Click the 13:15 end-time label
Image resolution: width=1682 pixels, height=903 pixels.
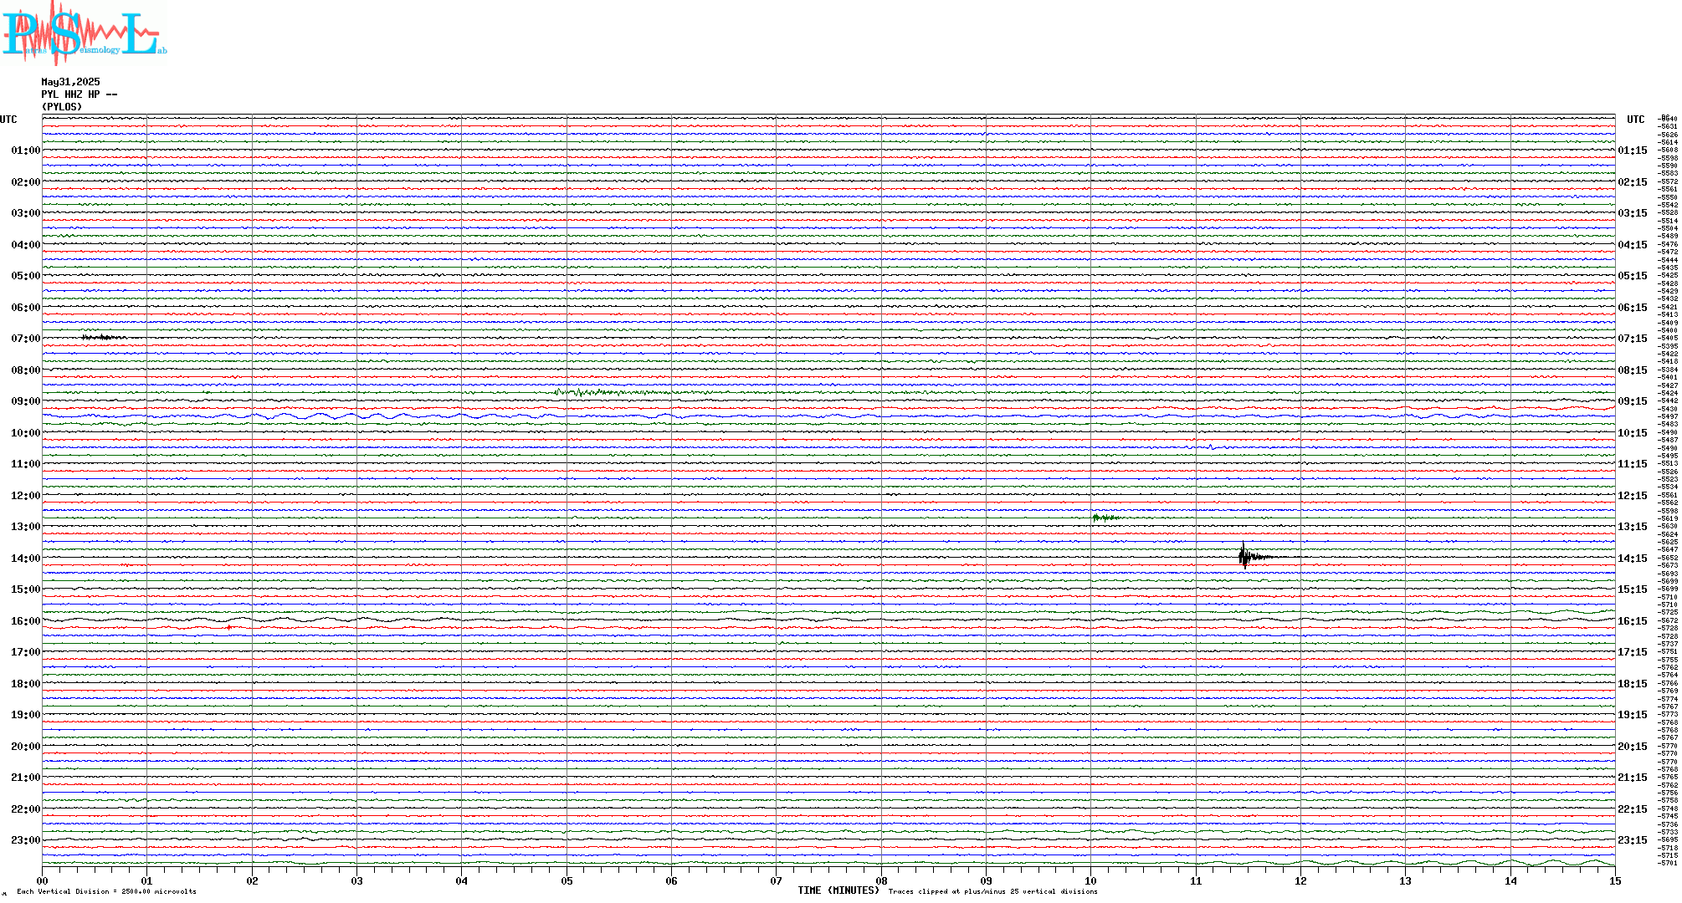1633,527
